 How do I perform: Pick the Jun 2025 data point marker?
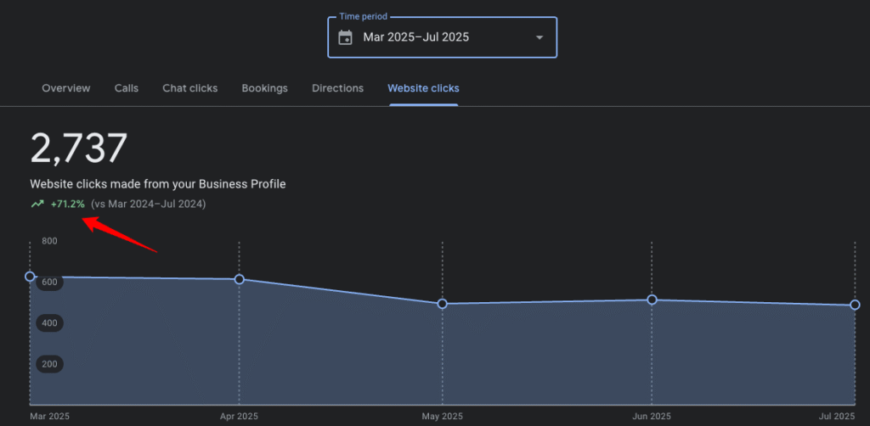click(652, 300)
